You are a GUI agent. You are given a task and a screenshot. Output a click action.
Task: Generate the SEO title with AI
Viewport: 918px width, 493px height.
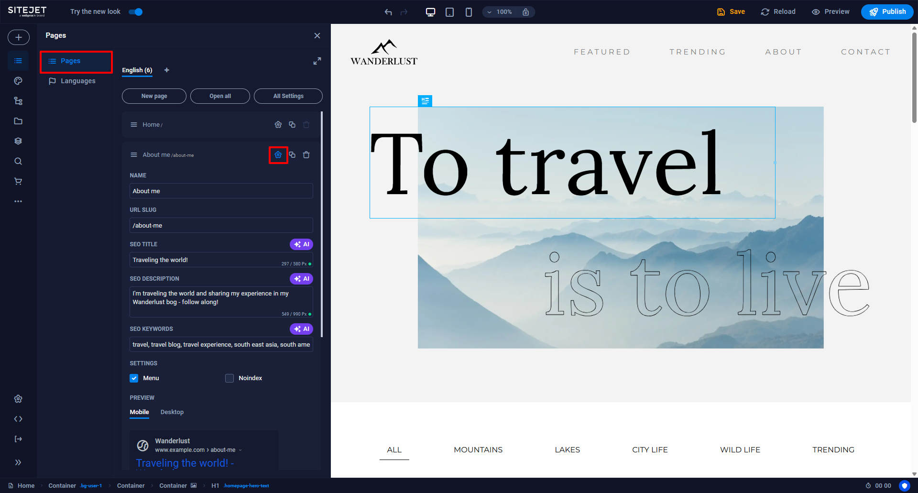(301, 244)
